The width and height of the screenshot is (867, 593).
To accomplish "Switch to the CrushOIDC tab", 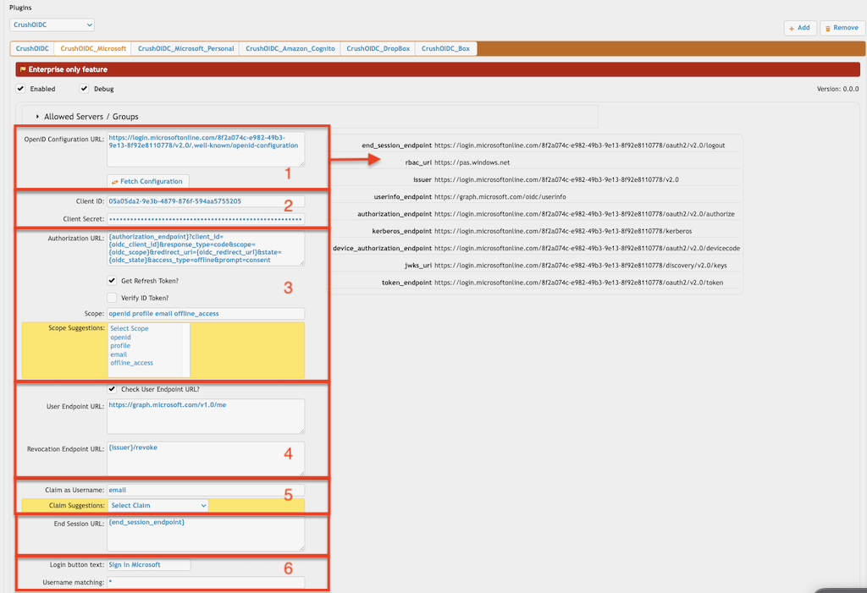I will coord(32,48).
